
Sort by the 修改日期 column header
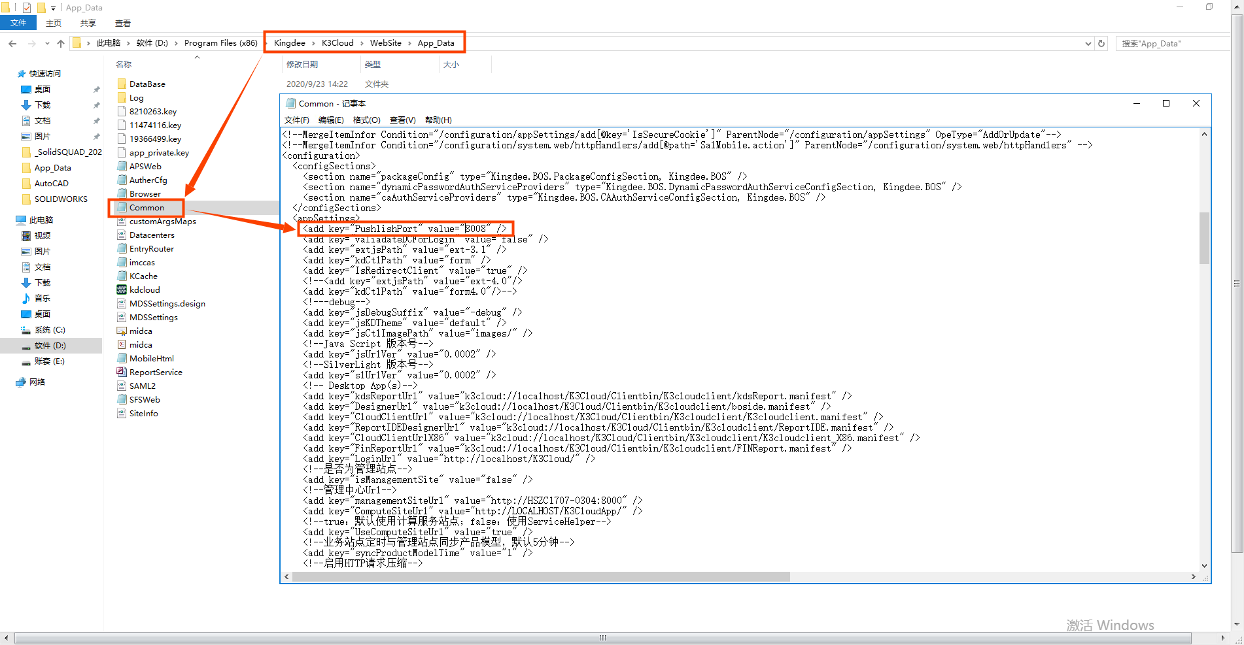302,64
